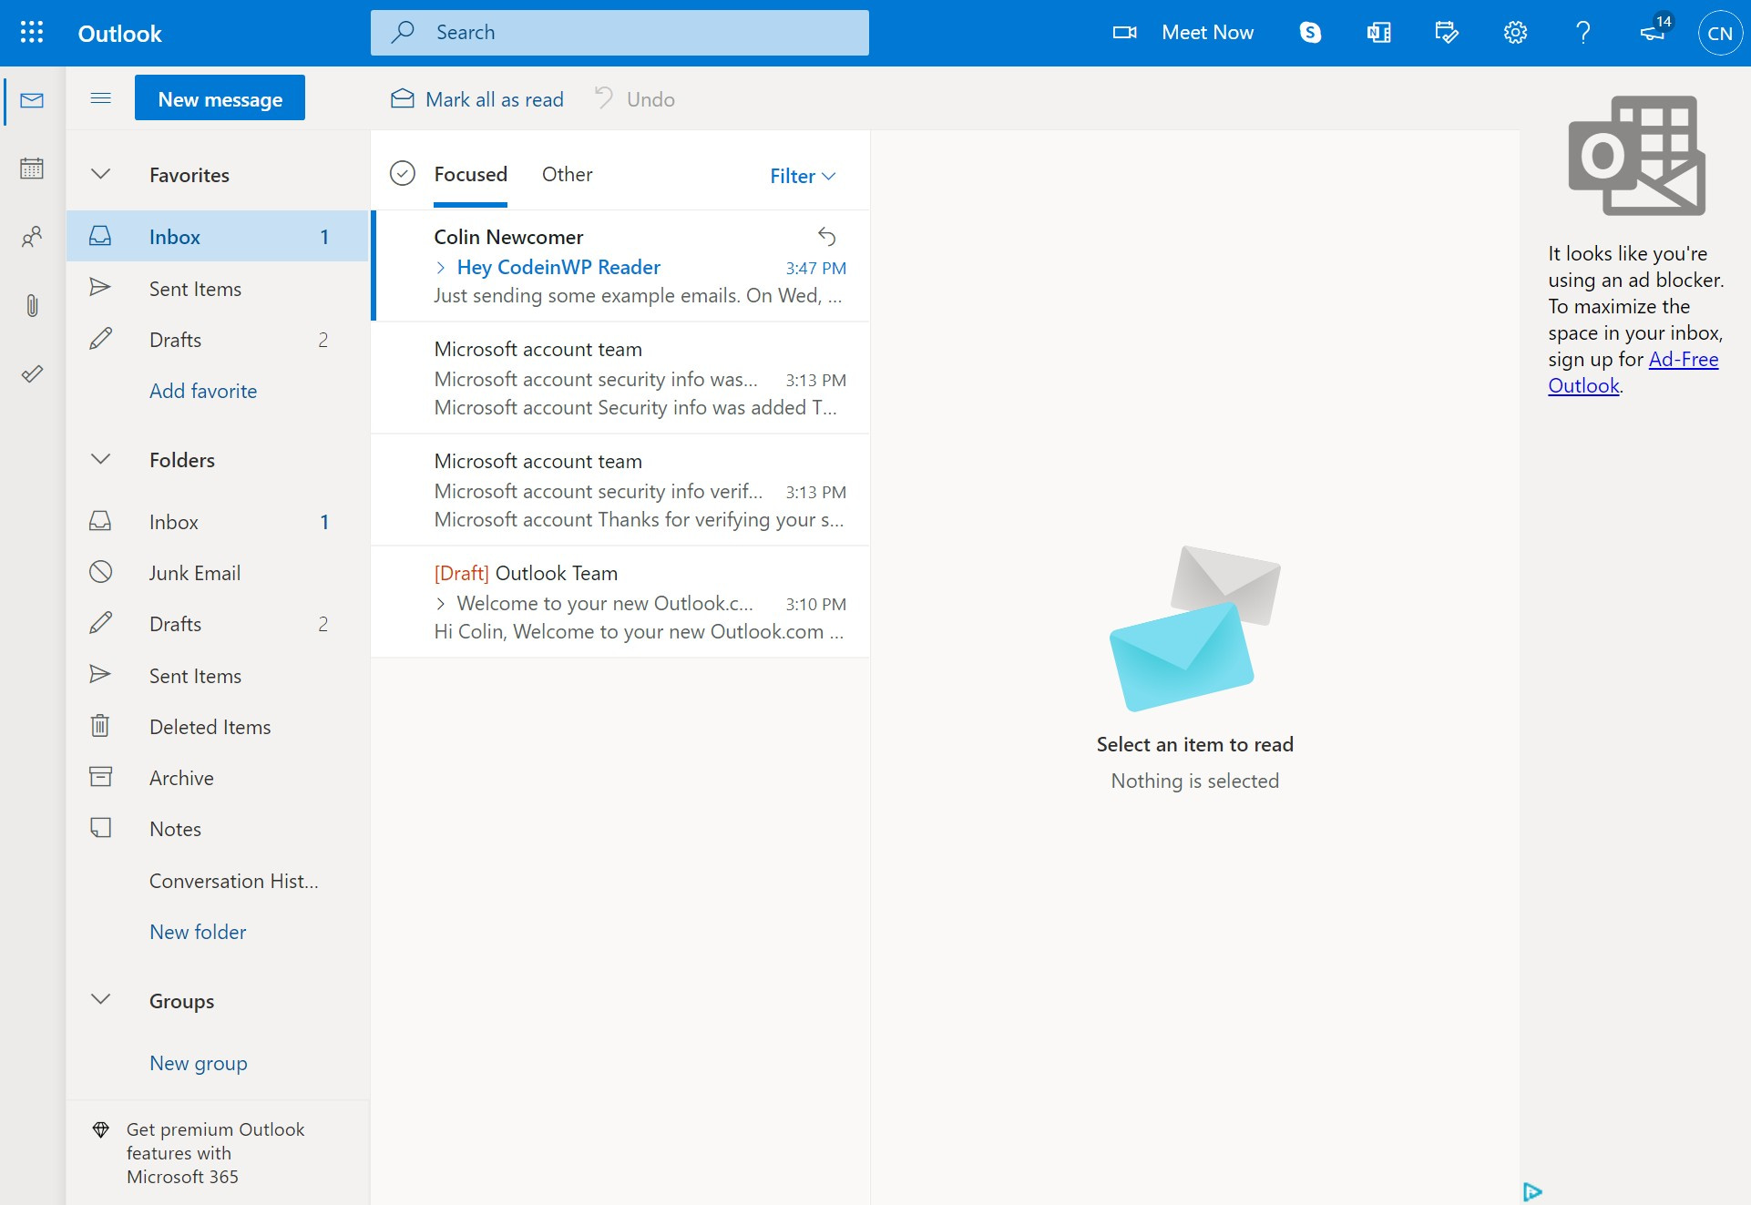Create a New message
This screenshot has width=1751, height=1205.
coord(219,97)
